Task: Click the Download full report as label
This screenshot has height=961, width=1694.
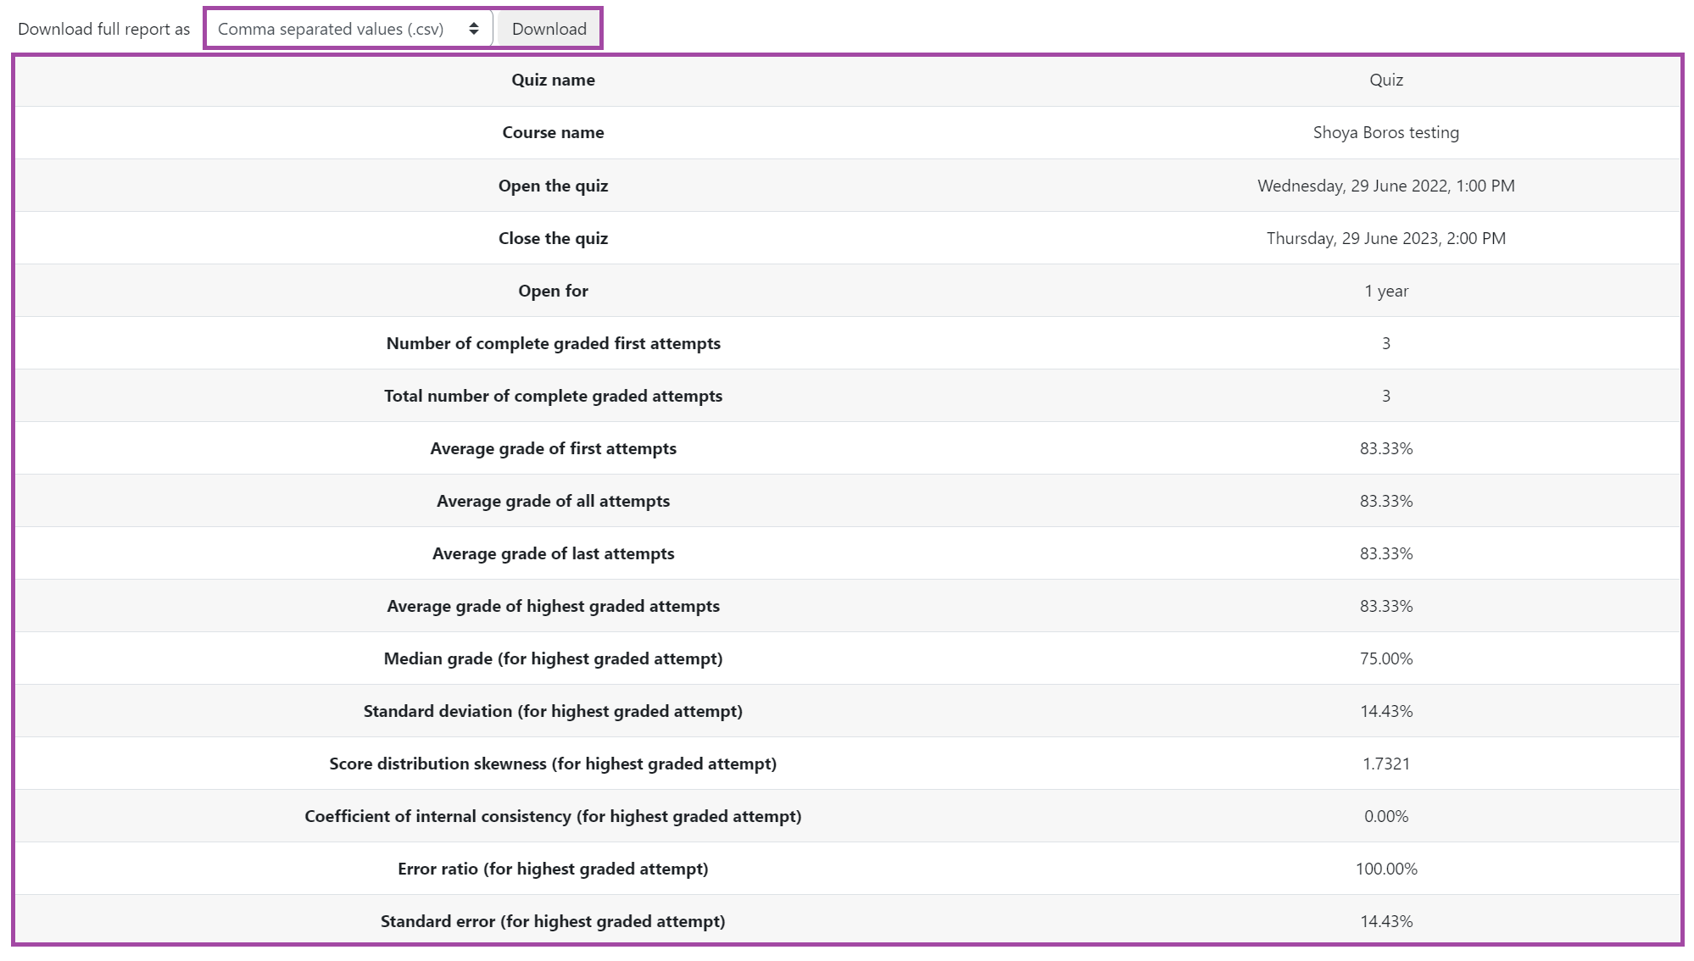Action: click(x=102, y=28)
